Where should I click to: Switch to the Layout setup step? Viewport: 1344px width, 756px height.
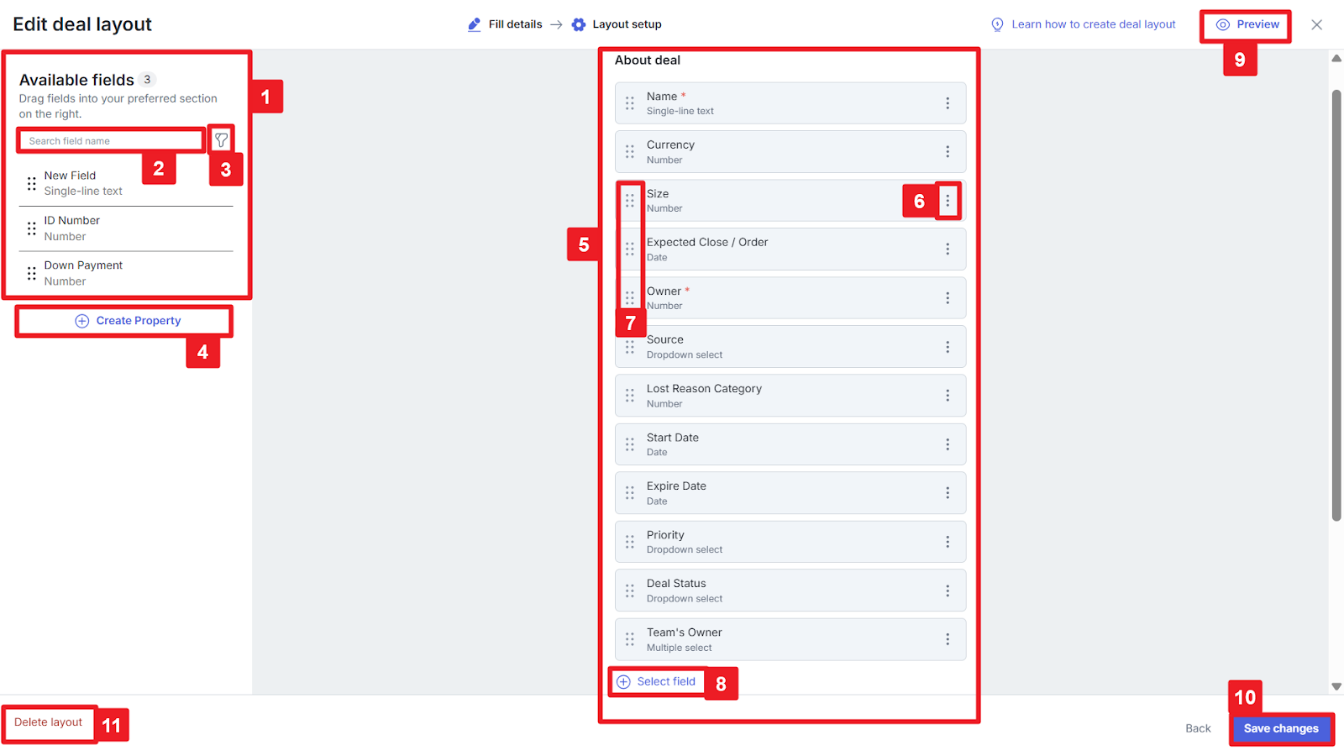[617, 24]
